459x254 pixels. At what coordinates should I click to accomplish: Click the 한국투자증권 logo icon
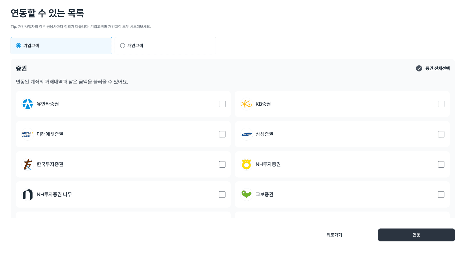[x=28, y=164]
